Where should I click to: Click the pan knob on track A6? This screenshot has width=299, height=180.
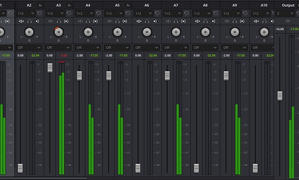pos(147,32)
